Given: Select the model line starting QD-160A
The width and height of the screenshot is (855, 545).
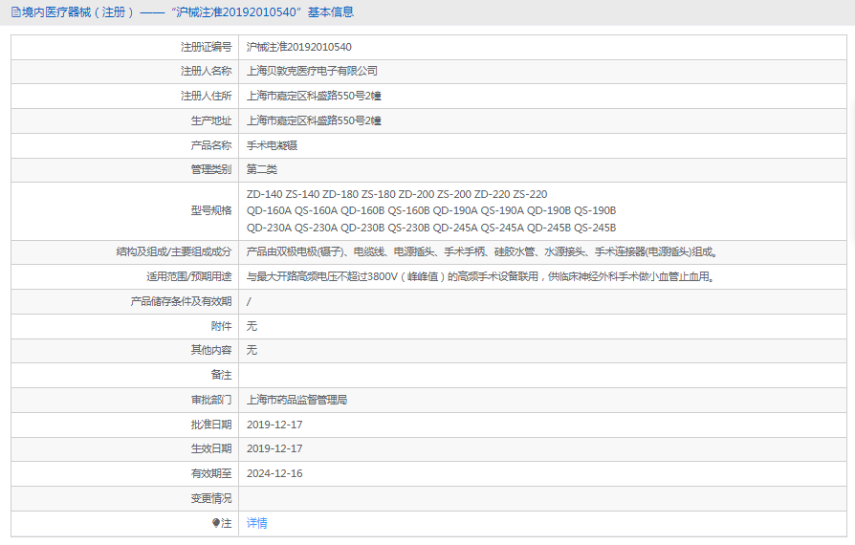Looking at the screenshot, I should click(431, 211).
